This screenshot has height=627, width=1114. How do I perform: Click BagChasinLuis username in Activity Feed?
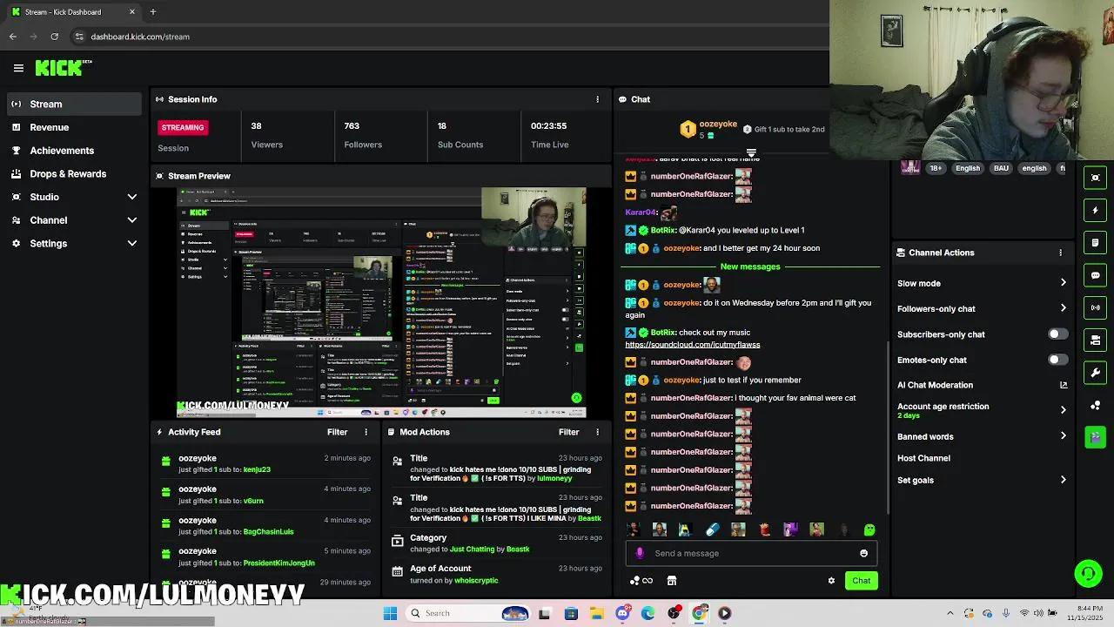(x=268, y=531)
